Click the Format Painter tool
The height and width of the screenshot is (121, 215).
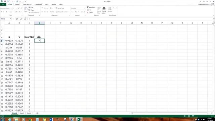[x=34, y=12]
